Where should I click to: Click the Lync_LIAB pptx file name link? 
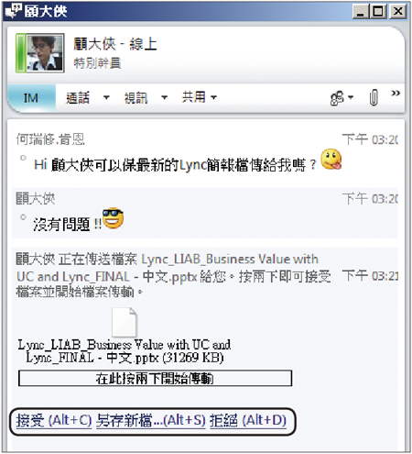[x=168, y=268]
